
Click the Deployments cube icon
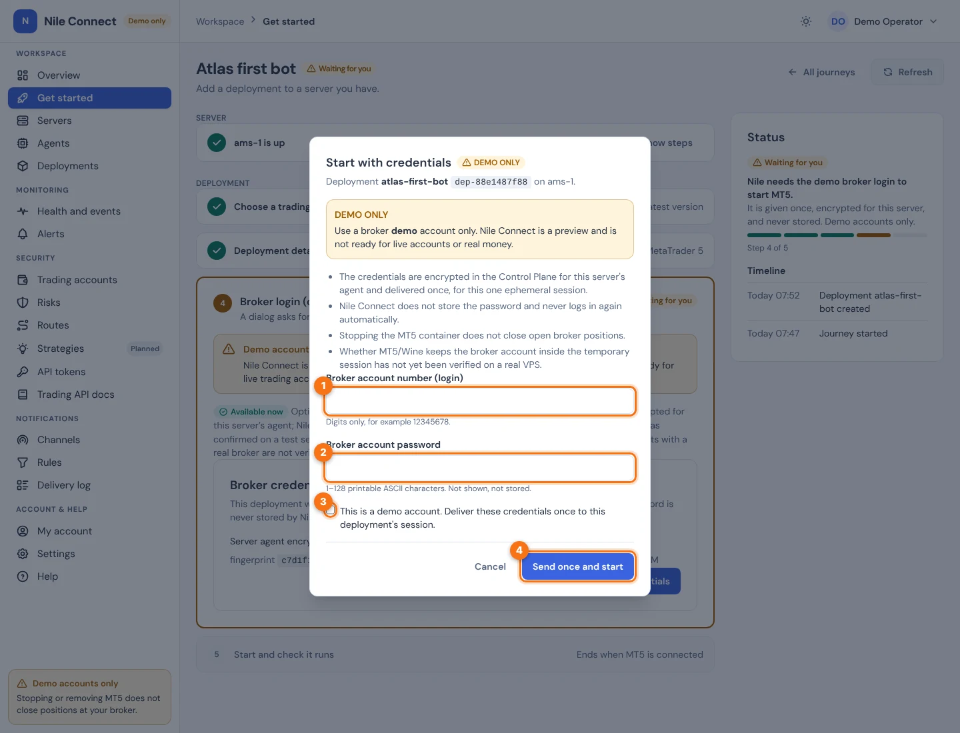pyautogui.click(x=23, y=166)
